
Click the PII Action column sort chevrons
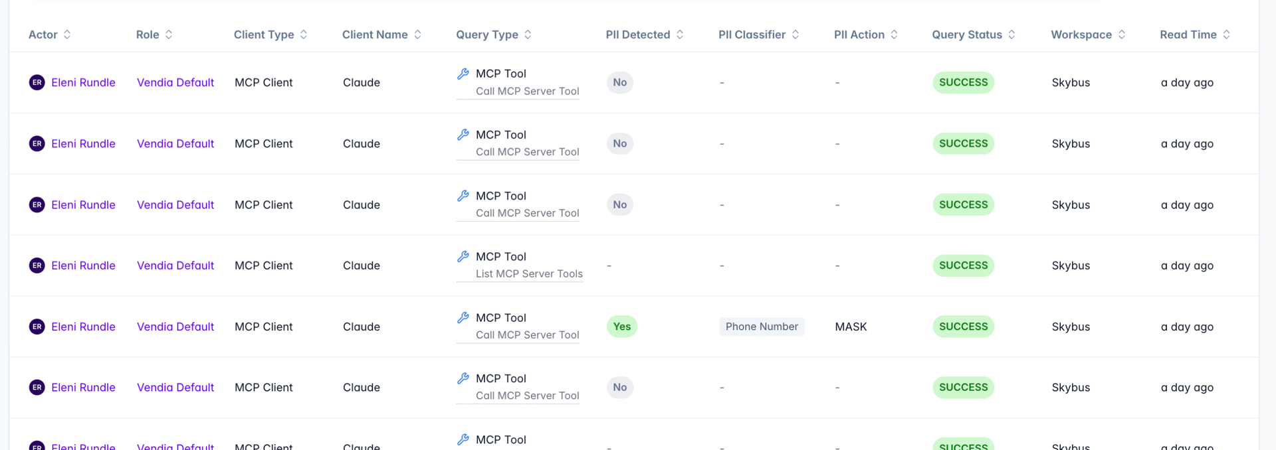click(x=895, y=35)
